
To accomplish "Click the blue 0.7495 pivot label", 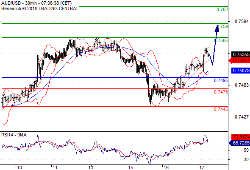I will pos(221,80).
